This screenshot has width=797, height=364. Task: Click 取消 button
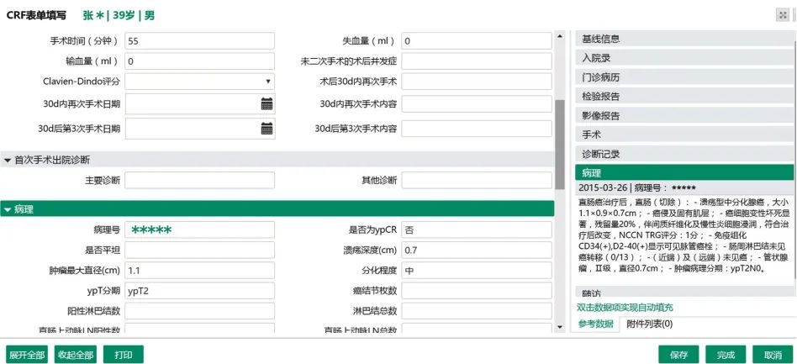tap(773, 355)
